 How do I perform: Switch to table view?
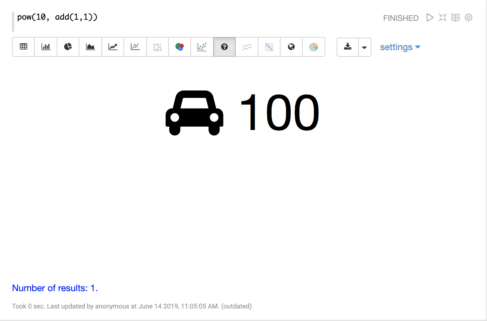(x=23, y=47)
